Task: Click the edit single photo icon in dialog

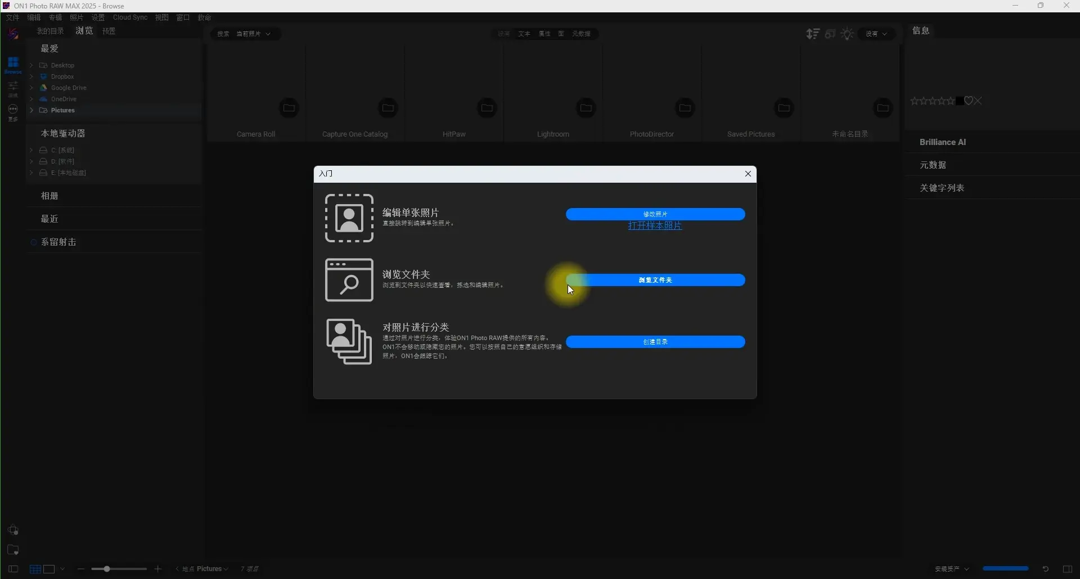Action: point(349,218)
